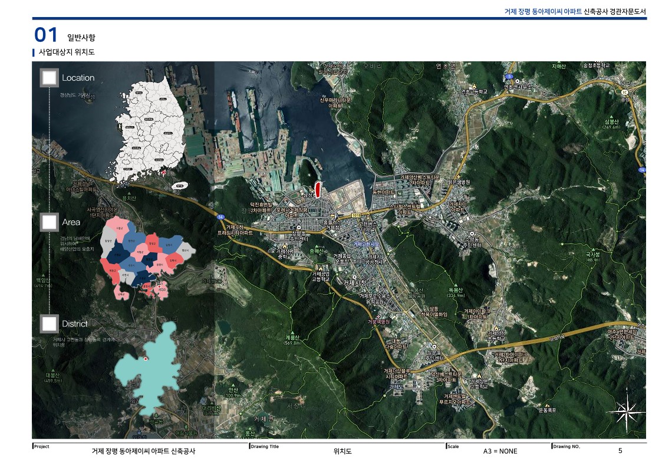The image size is (662, 468).
Task: Click the page number 5 in footer
Action: click(x=620, y=451)
